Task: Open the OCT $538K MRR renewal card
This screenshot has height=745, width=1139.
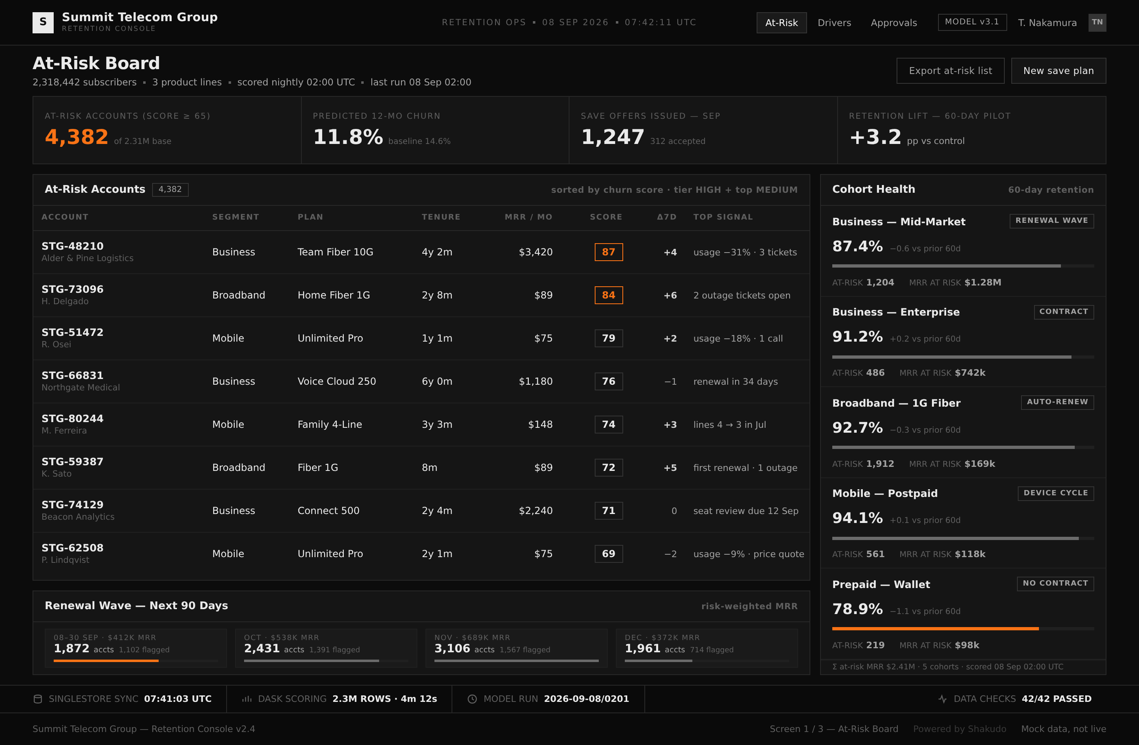Action: point(326,648)
